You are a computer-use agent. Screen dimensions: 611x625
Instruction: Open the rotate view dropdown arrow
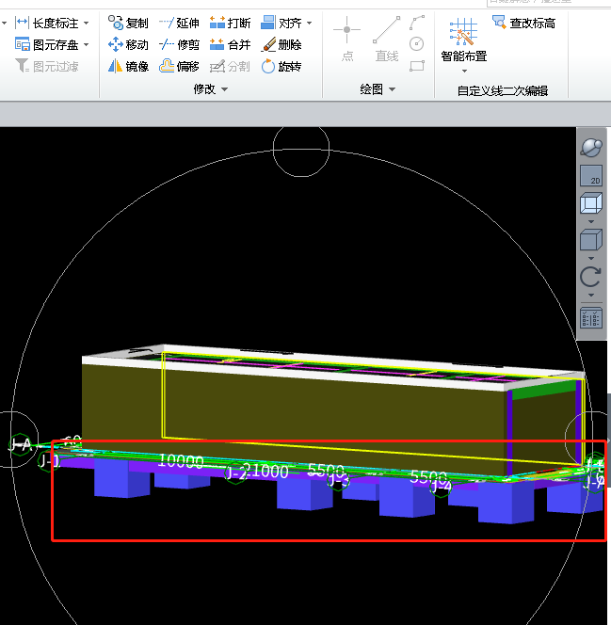(591, 295)
